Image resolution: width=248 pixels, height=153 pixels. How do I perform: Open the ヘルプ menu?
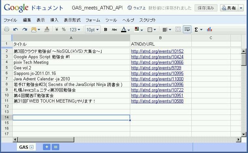128,20
